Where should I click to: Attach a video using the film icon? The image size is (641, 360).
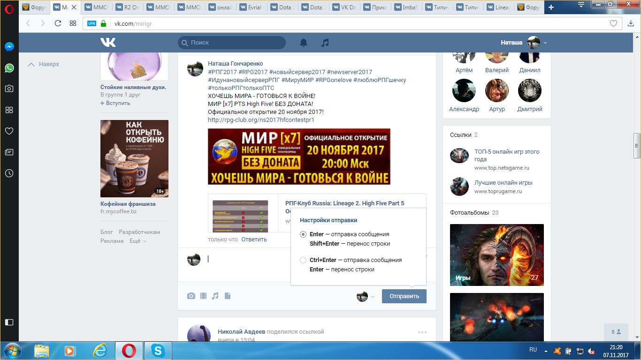(203, 296)
